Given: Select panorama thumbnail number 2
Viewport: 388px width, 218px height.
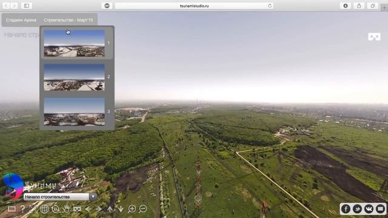Looking at the screenshot, I should 74,77.
